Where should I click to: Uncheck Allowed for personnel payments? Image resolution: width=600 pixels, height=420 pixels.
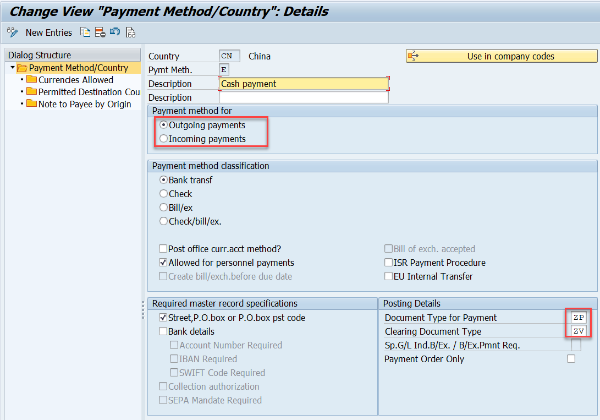pyautogui.click(x=162, y=263)
